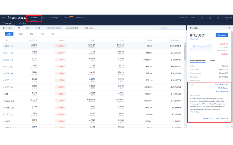Viewport: 233px width, 145px height.
Task: Sort table by Change column
Action: pos(62,40)
